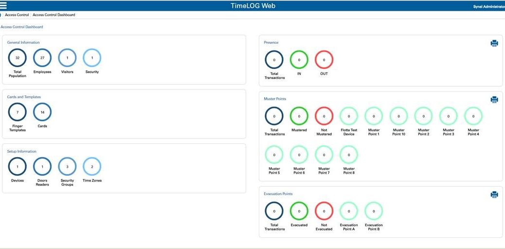Print the Presence panel report
Screen dimensions: 505x249
(494, 43)
